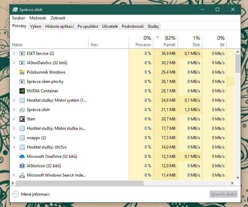Viewport: 248px width, 207px height.
Task: Expand Hostitel služby: UtcSvc group
Action: pos(14,147)
